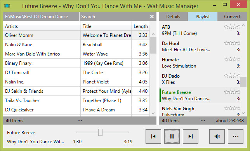
Task: Select the Binary Finary row
Action: [76, 63]
